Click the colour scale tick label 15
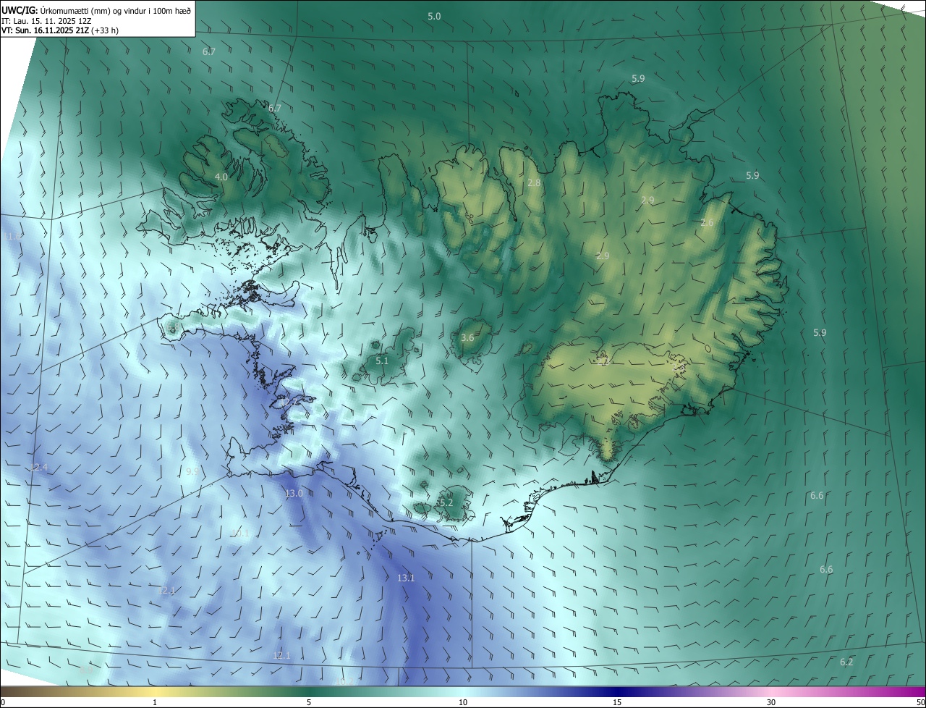 click(x=617, y=702)
